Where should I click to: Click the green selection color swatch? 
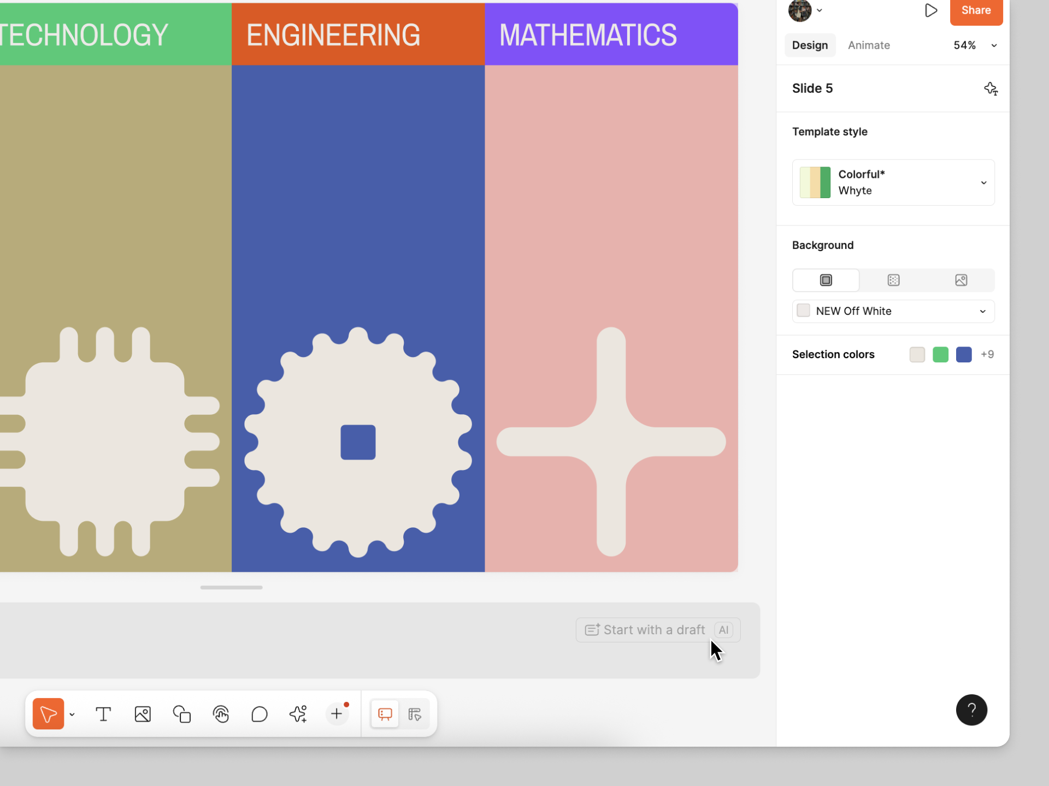pos(940,355)
